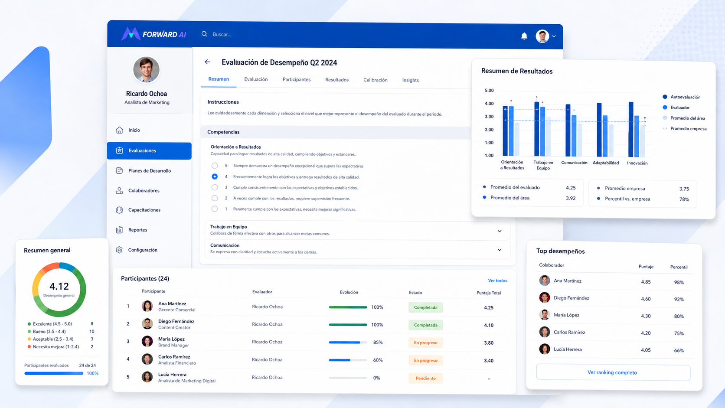Image resolution: width=725 pixels, height=408 pixels.
Task: Select rating 5 radio for Orientación a Resultados
Action: (215, 166)
